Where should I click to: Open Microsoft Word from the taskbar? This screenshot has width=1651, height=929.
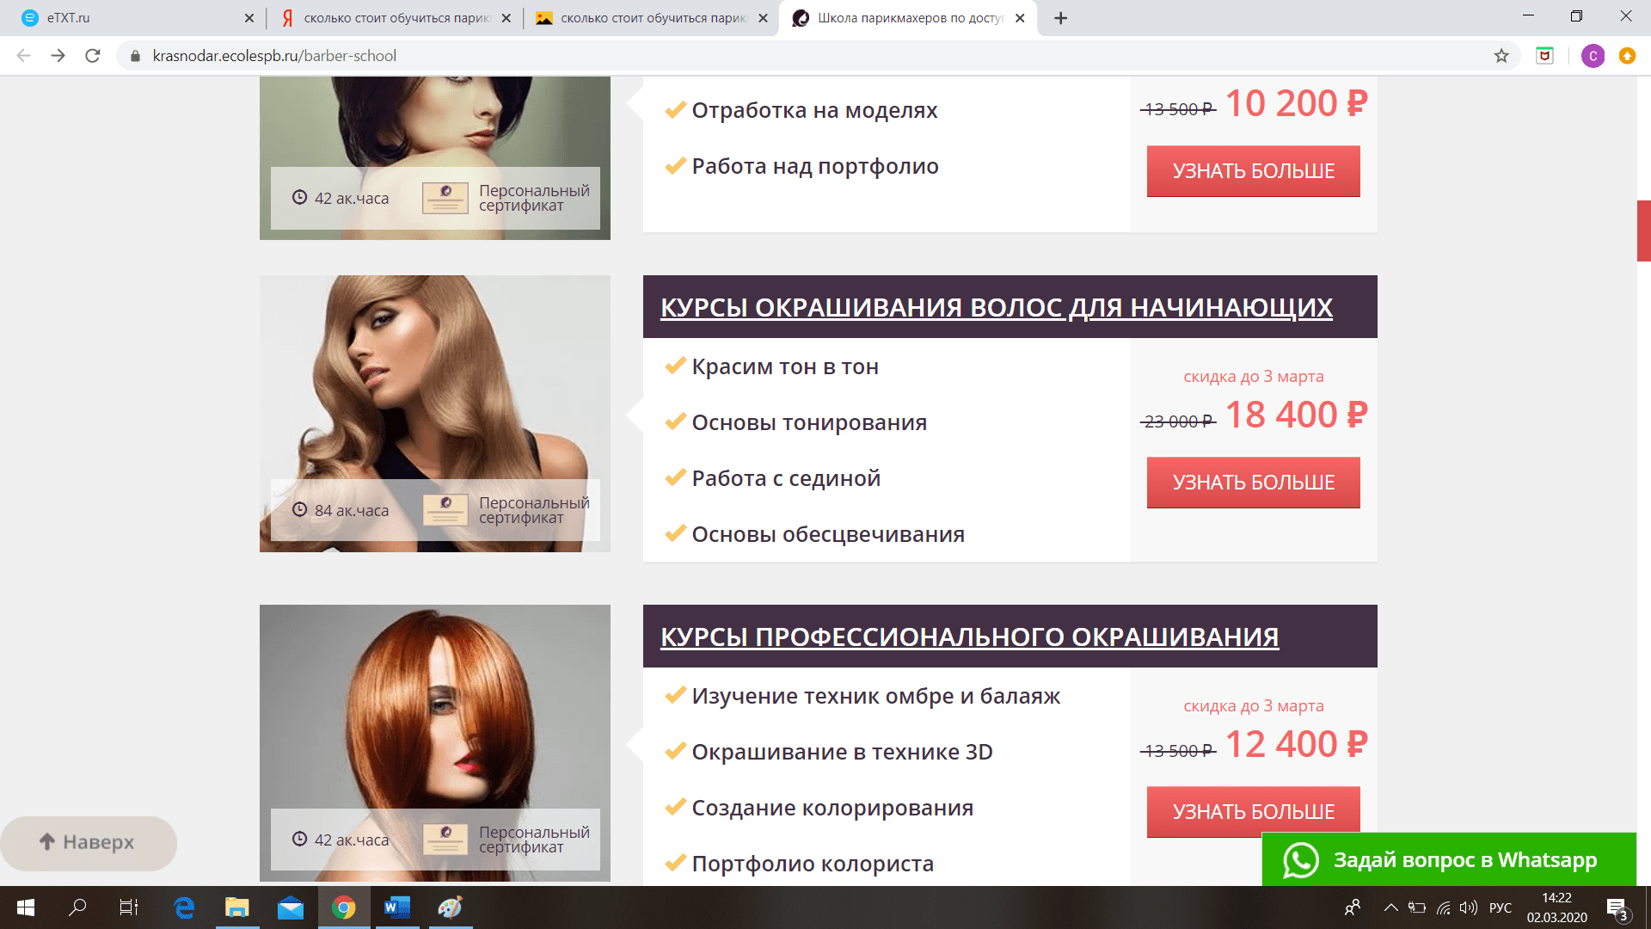click(396, 907)
